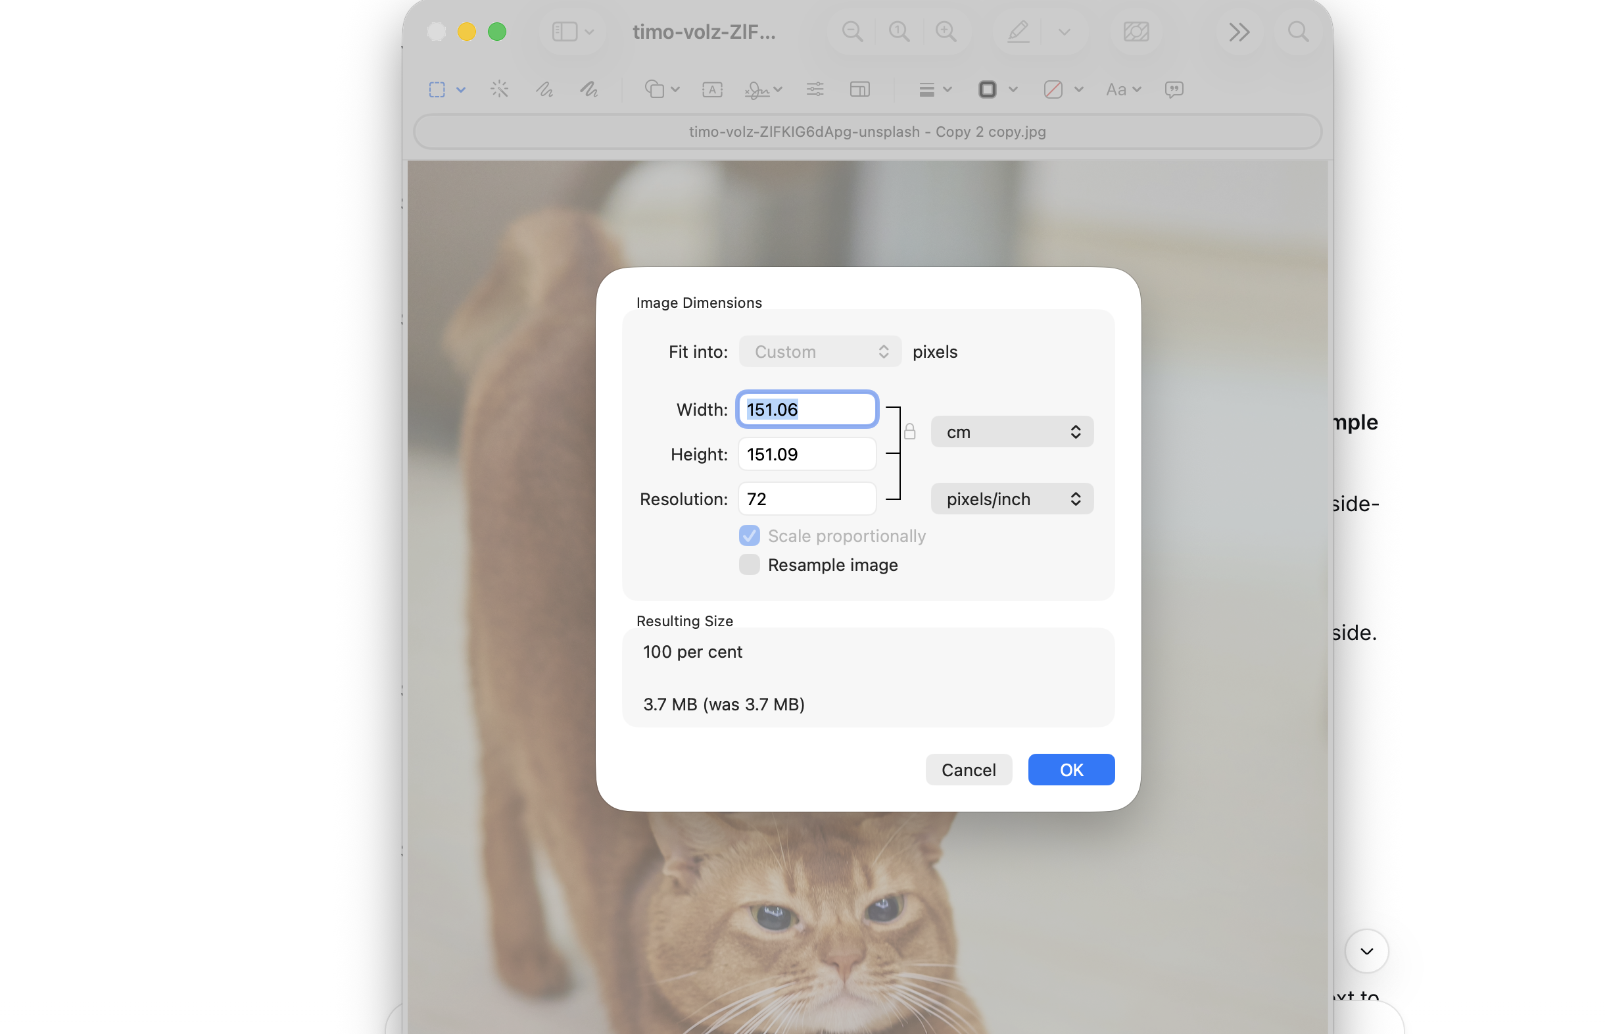Expand the signature tool chevron
Screen dimensions: 1607x1034
778,89
